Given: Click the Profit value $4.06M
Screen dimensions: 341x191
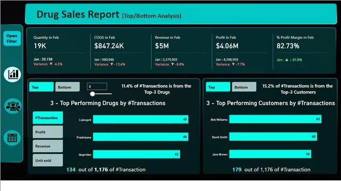Looking at the screenshot, I should tap(227, 46).
